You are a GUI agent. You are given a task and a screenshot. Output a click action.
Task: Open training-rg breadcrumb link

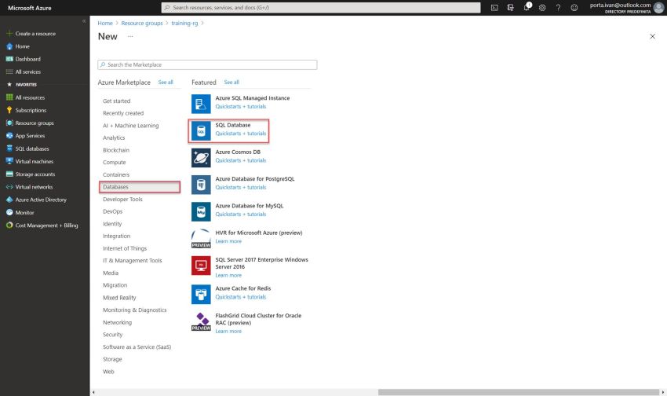tap(184, 23)
